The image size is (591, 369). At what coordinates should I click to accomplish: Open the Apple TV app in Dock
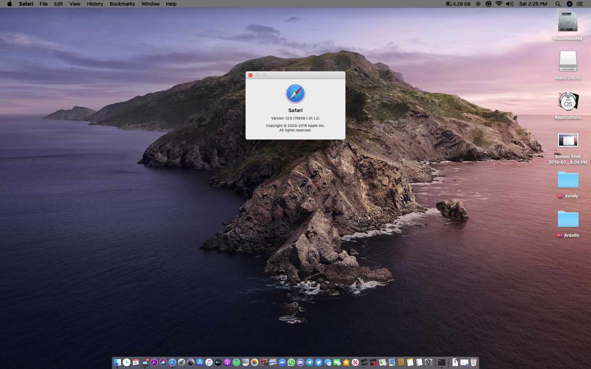pos(218,362)
